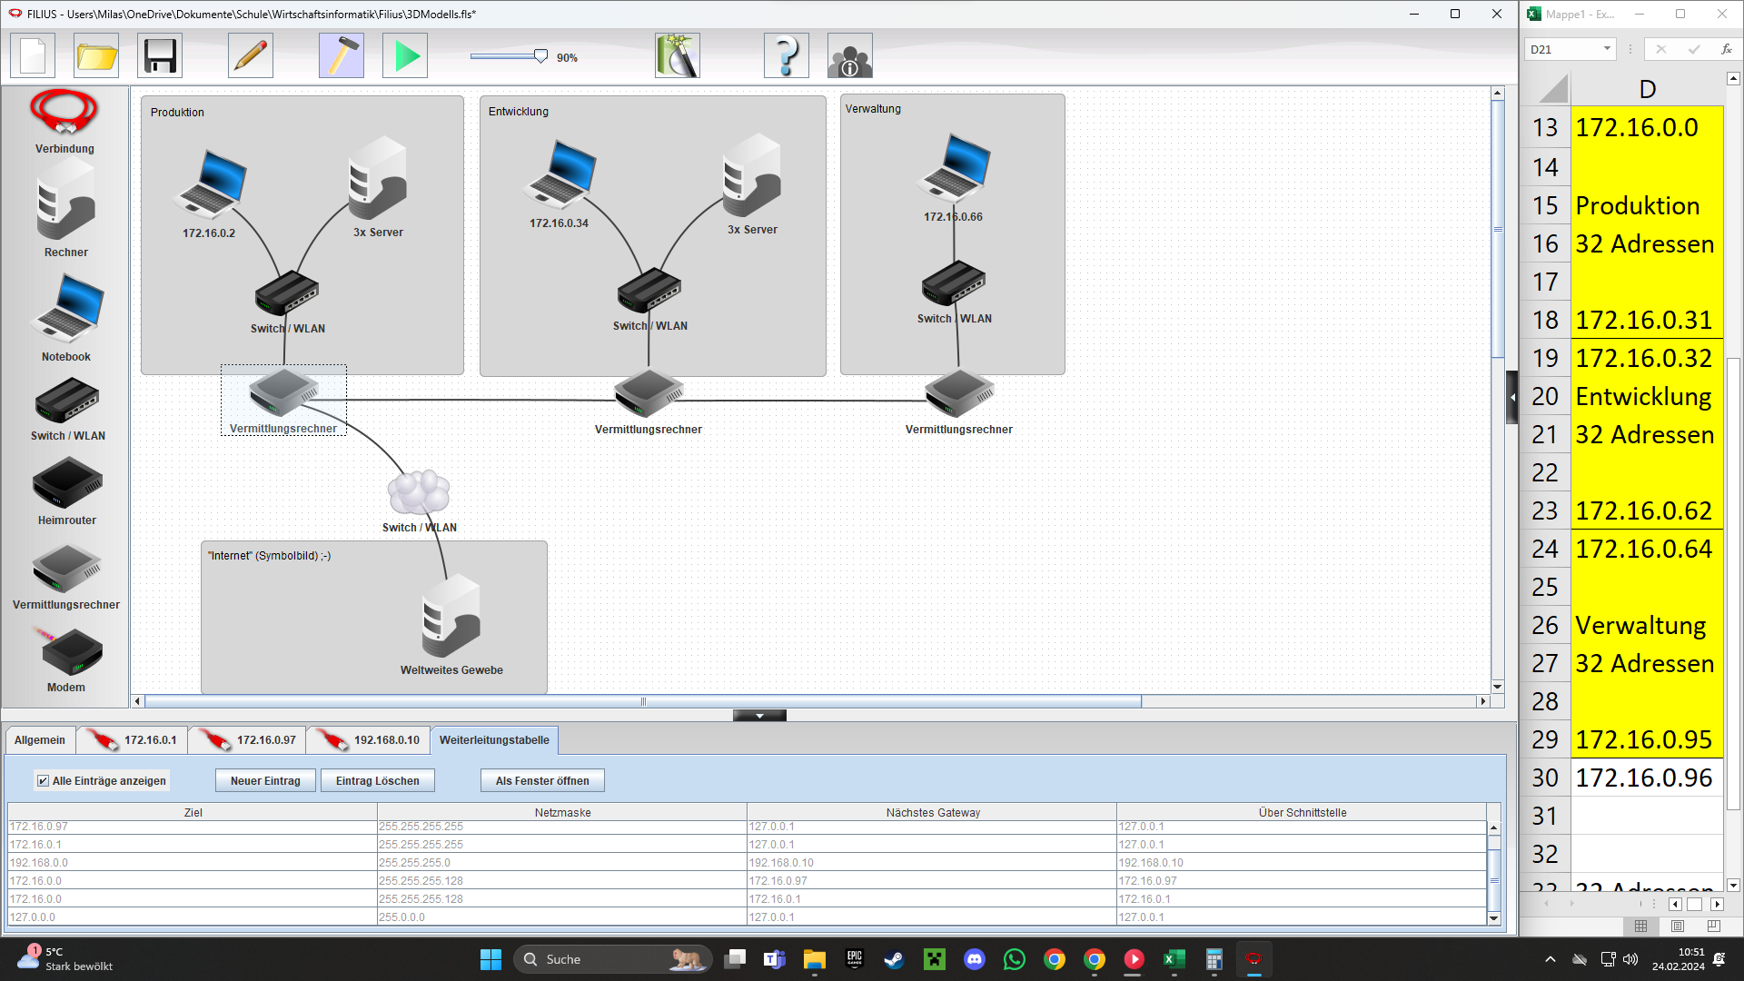The image size is (1744, 981).
Task: Save project using floppy disk icon
Action: click(x=160, y=56)
